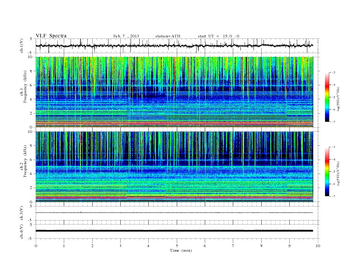
Task: Click the color scale bar beside ch.2 spectrogram
Action: click(x=327, y=171)
